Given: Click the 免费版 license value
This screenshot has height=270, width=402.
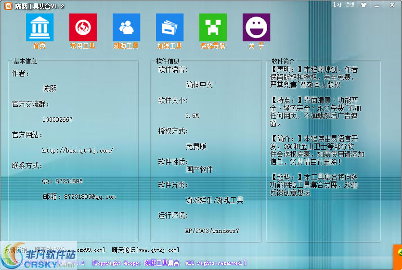Looking at the screenshot, I should (196, 146).
